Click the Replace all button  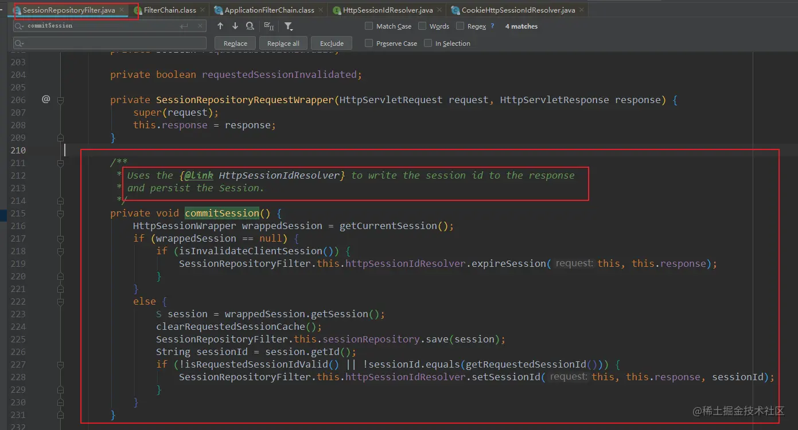pos(283,44)
